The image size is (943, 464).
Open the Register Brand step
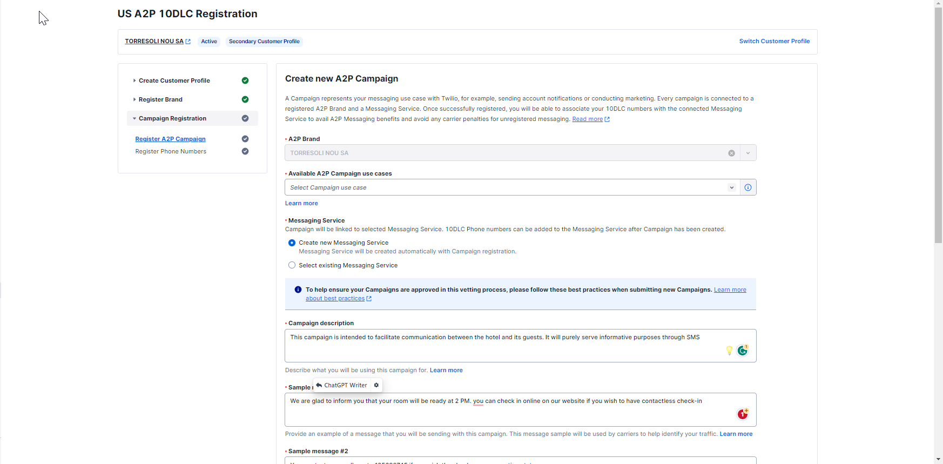160,99
